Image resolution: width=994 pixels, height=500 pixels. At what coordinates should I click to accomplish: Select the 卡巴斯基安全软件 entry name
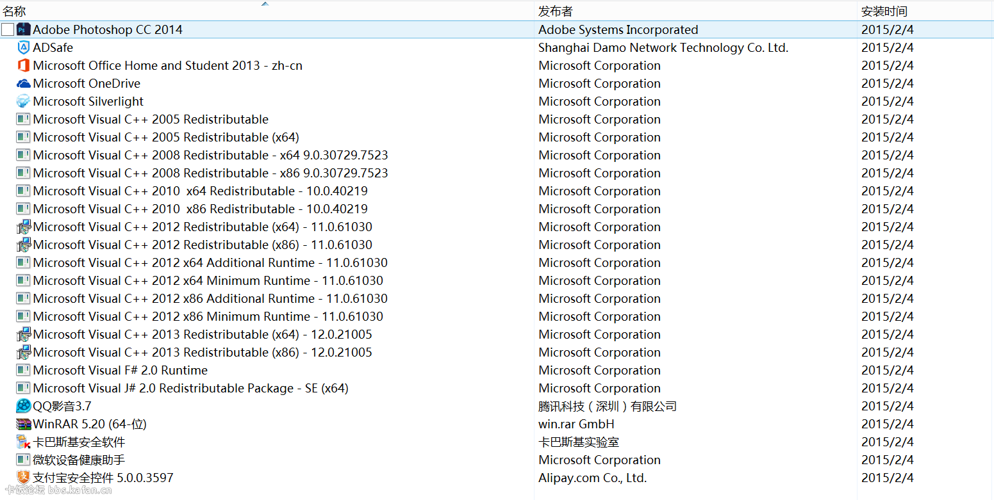pos(79,442)
